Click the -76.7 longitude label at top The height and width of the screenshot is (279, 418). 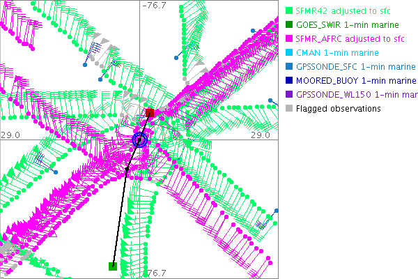point(154,6)
